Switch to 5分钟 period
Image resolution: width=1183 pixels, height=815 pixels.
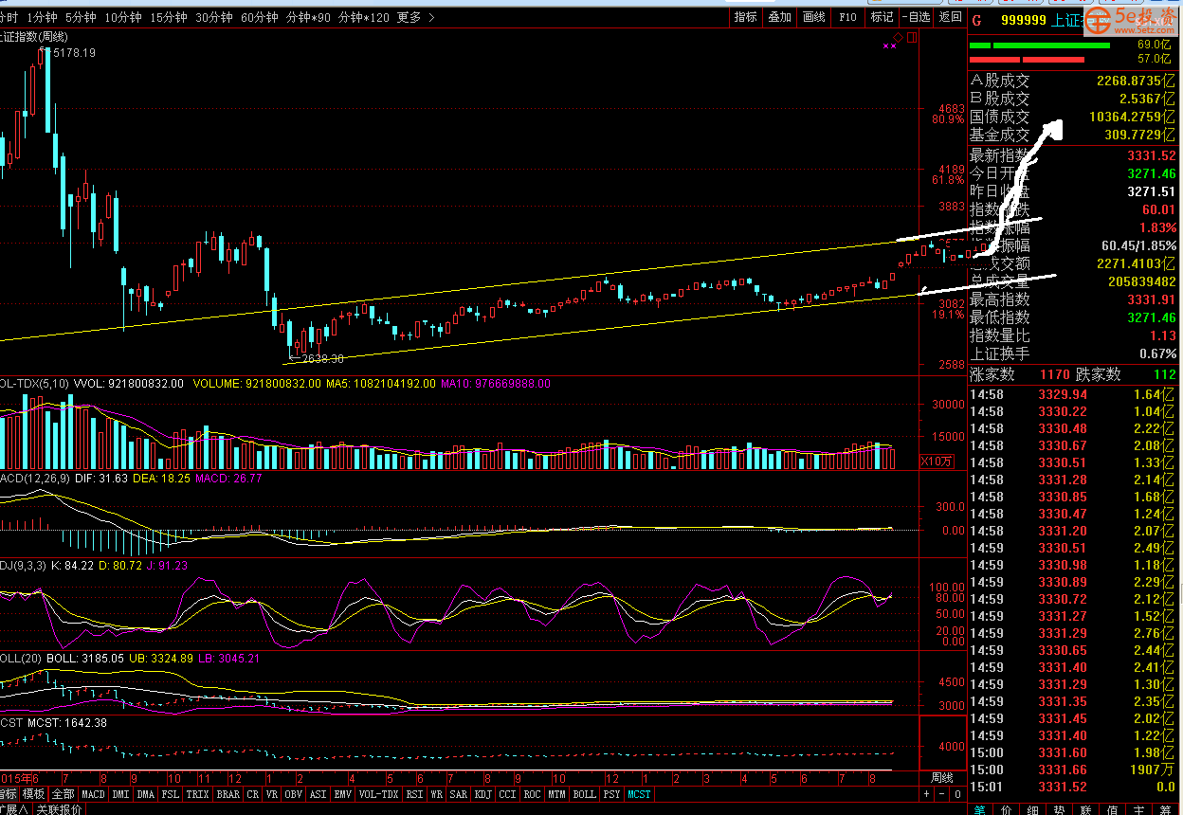(x=81, y=18)
